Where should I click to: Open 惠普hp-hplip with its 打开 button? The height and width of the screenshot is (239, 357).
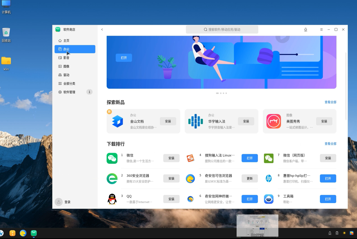click(328, 179)
